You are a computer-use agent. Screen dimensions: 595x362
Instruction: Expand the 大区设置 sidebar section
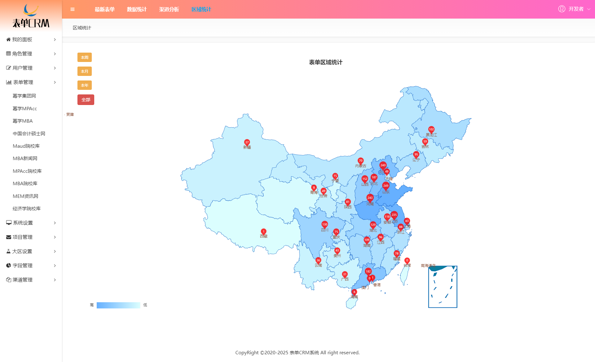[31, 251]
